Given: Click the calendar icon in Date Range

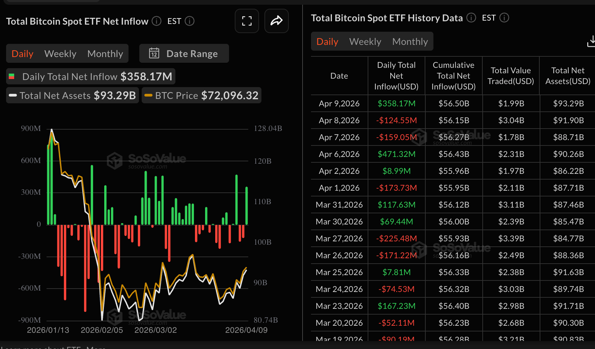Looking at the screenshot, I should tap(154, 53).
